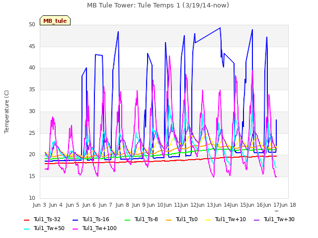Click the Jun 7 x-axis tick label
Image resolution: width=318 pixels, height=238 pixels.
(105, 205)
